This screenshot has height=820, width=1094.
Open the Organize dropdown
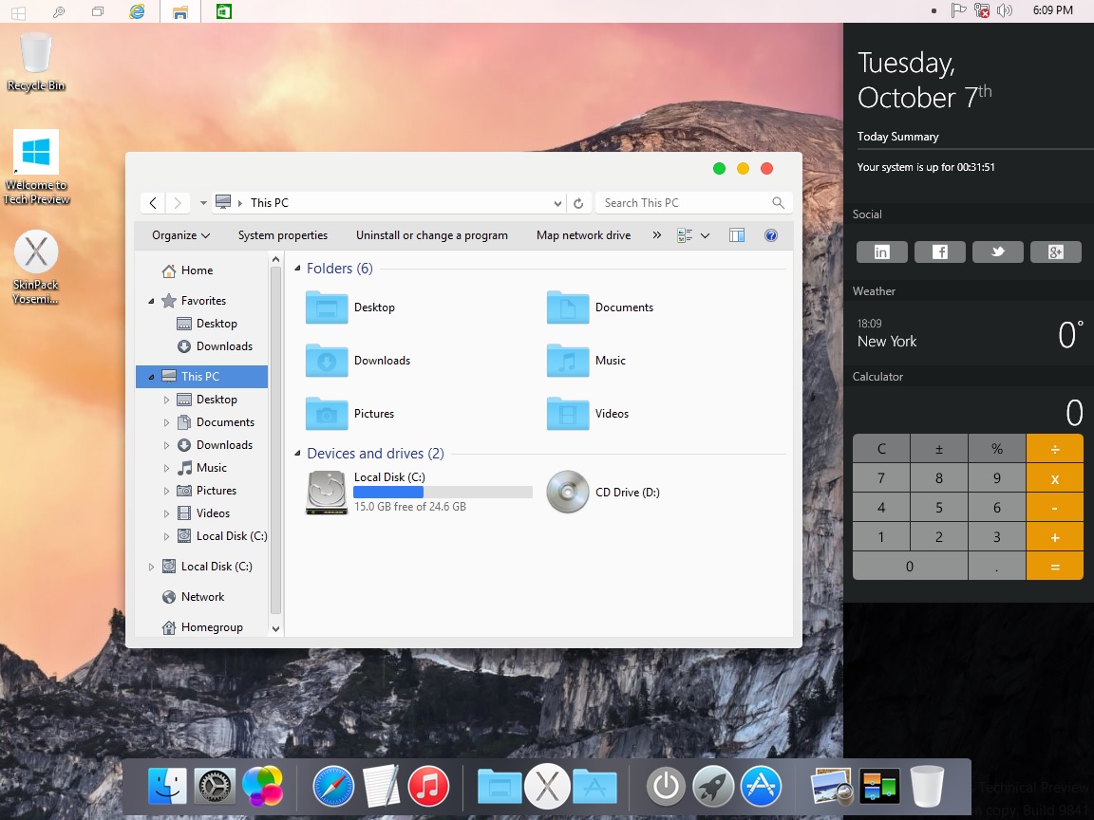point(178,234)
